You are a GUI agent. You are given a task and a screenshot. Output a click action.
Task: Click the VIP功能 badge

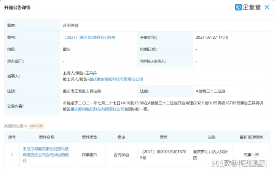37,126
